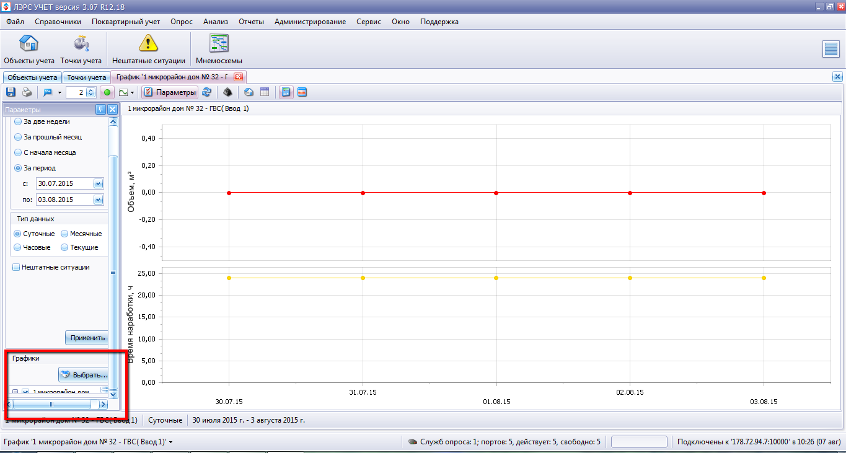Toggle the calculator icon in chart toolbar
Viewport: 846px width, 453px height.
286,92
